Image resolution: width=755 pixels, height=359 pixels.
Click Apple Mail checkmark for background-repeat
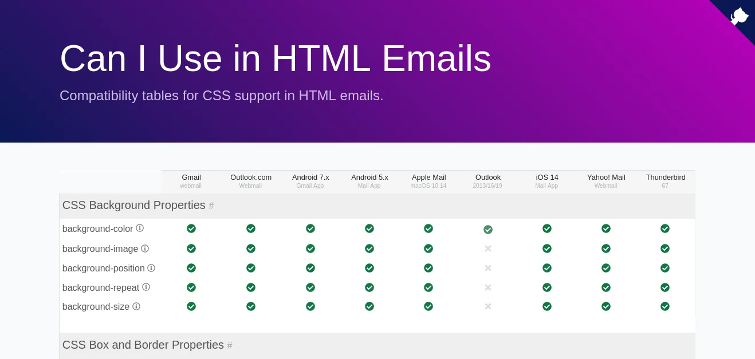point(428,287)
